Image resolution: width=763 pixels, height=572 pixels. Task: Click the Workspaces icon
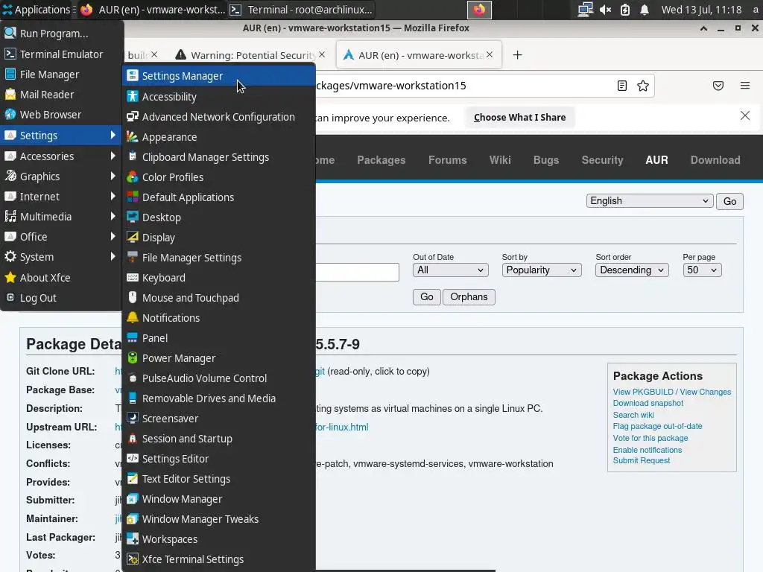point(133,539)
